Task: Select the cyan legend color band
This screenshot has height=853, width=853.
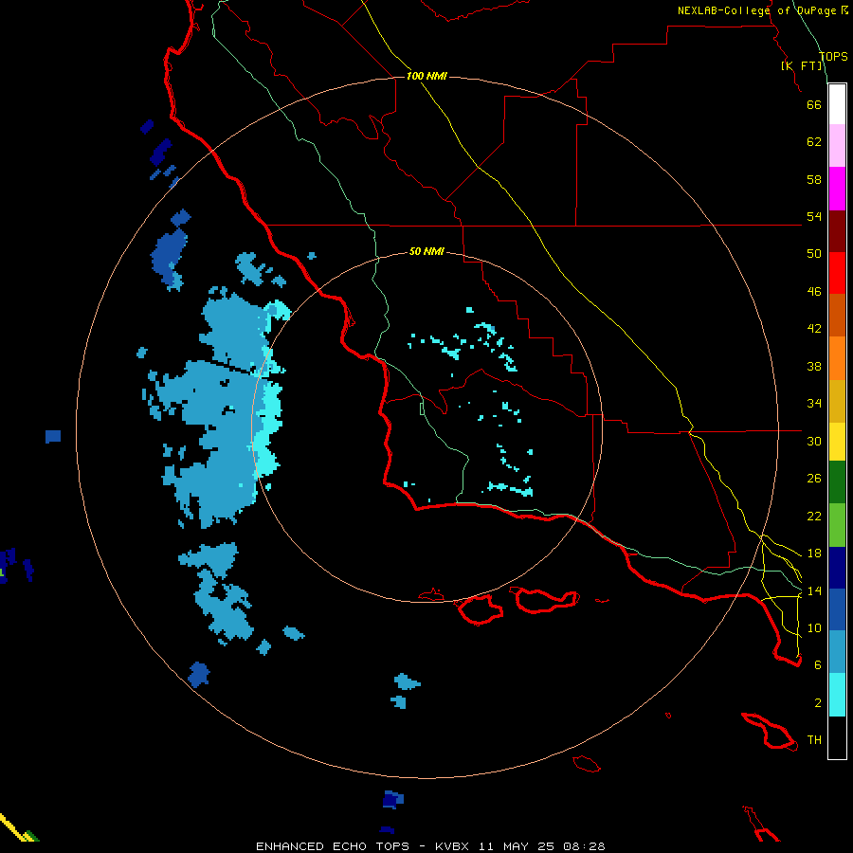Action: tap(837, 695)
